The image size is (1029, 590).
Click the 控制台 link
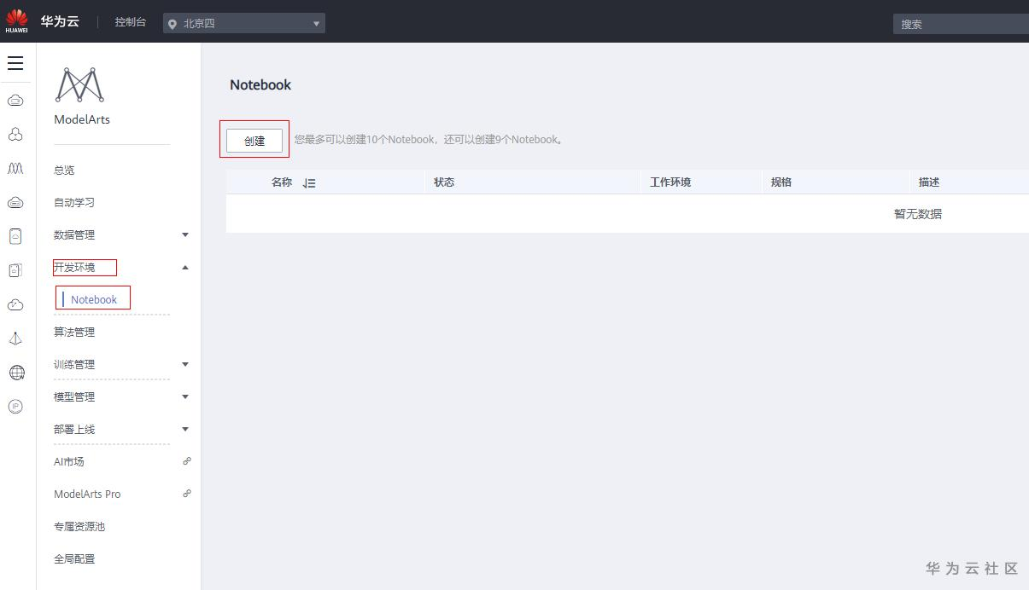pyautogui.click(x=131, y=22)
